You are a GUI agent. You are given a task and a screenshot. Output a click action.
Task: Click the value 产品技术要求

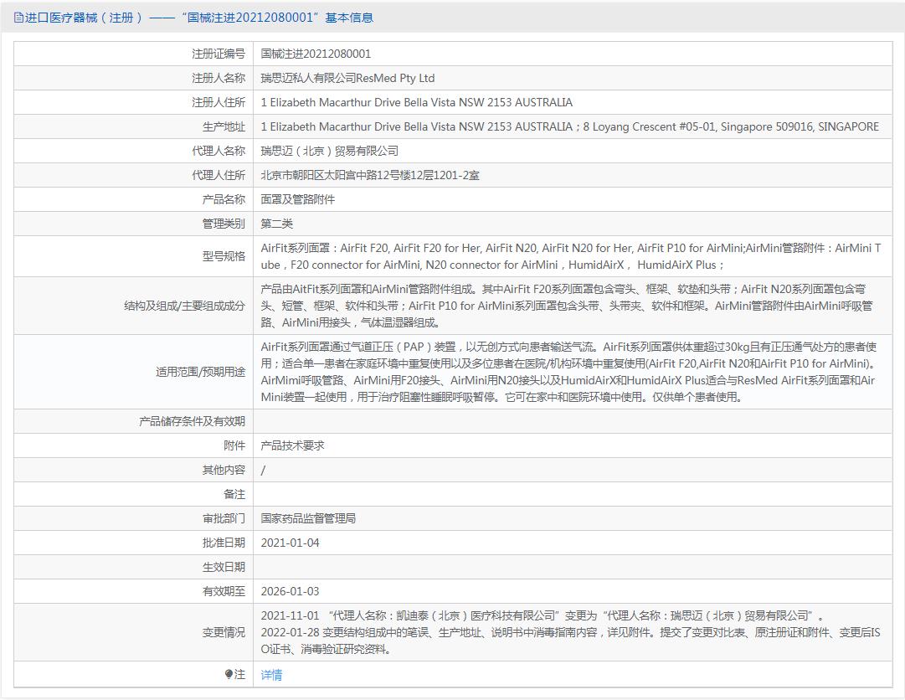tap(293, 445)
